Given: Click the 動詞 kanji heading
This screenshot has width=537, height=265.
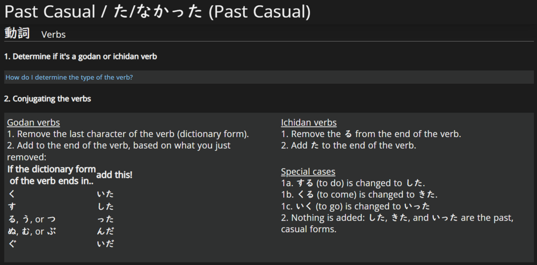Looking at the screenshot, I should [x=17, y=33].
